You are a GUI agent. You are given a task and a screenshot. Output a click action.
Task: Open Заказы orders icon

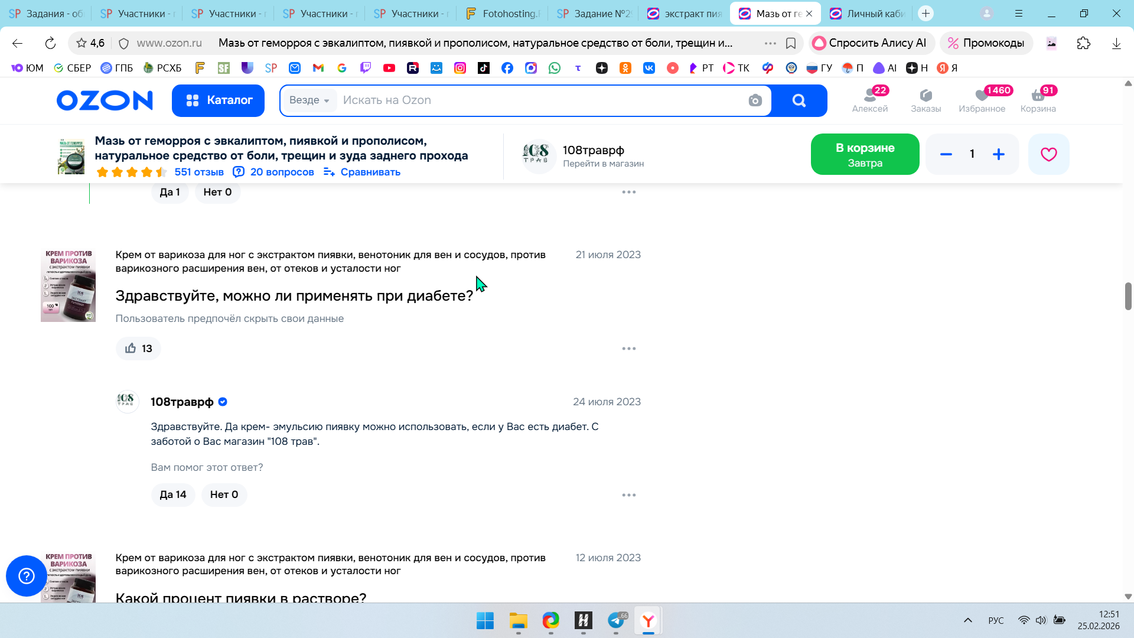coord(926,100)
